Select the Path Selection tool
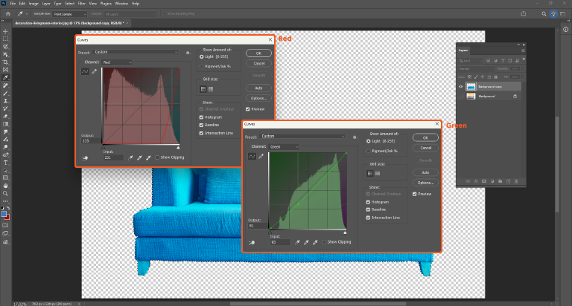The width and height of the screenshot is (572, 306). [5, 170]
